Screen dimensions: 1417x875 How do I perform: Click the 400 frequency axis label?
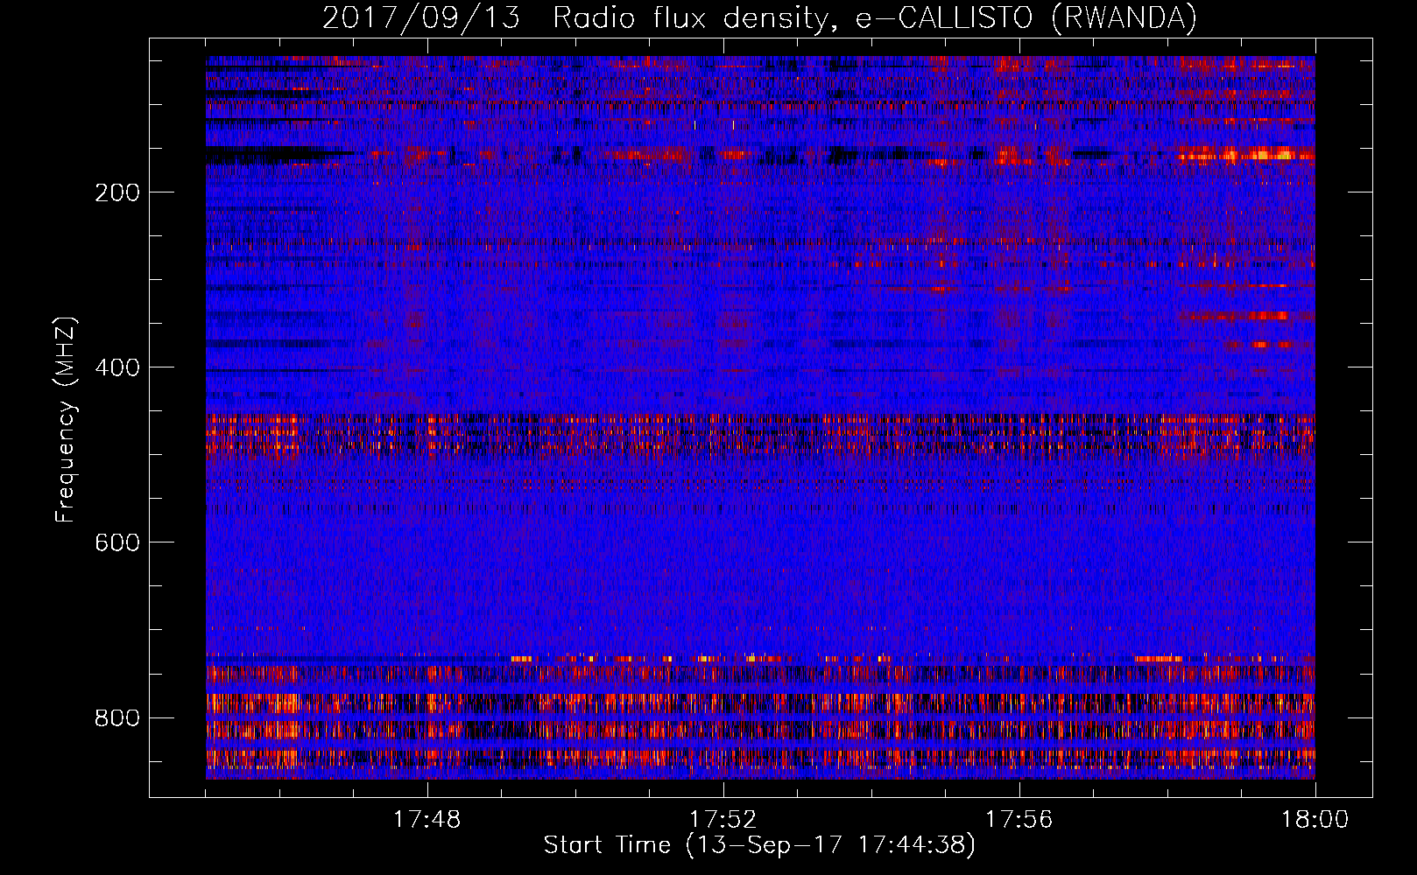click(x=116, y=367)
